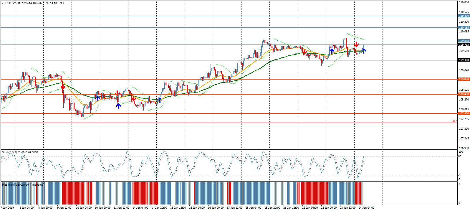
Task: Select the orange 108.800 price level label
Action: pyautogui.click(x=464, y=79)
